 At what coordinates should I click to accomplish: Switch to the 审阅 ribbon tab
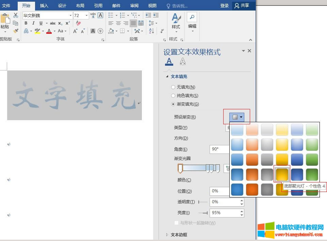coord(134,5)
